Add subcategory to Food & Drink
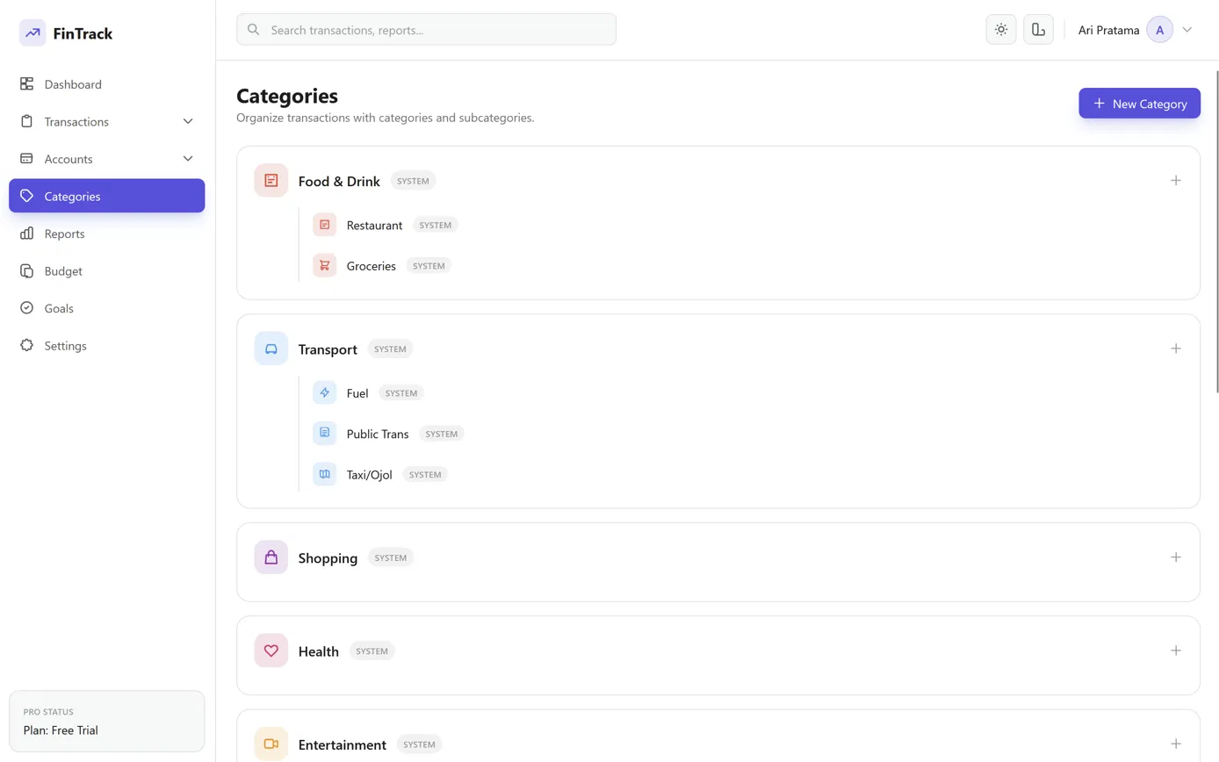The height and width of the screenshot is (762, 1219). (1176, 181)
